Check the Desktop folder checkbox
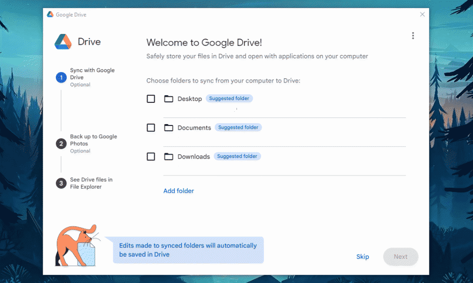473x283 pixels. pos(151,99)
